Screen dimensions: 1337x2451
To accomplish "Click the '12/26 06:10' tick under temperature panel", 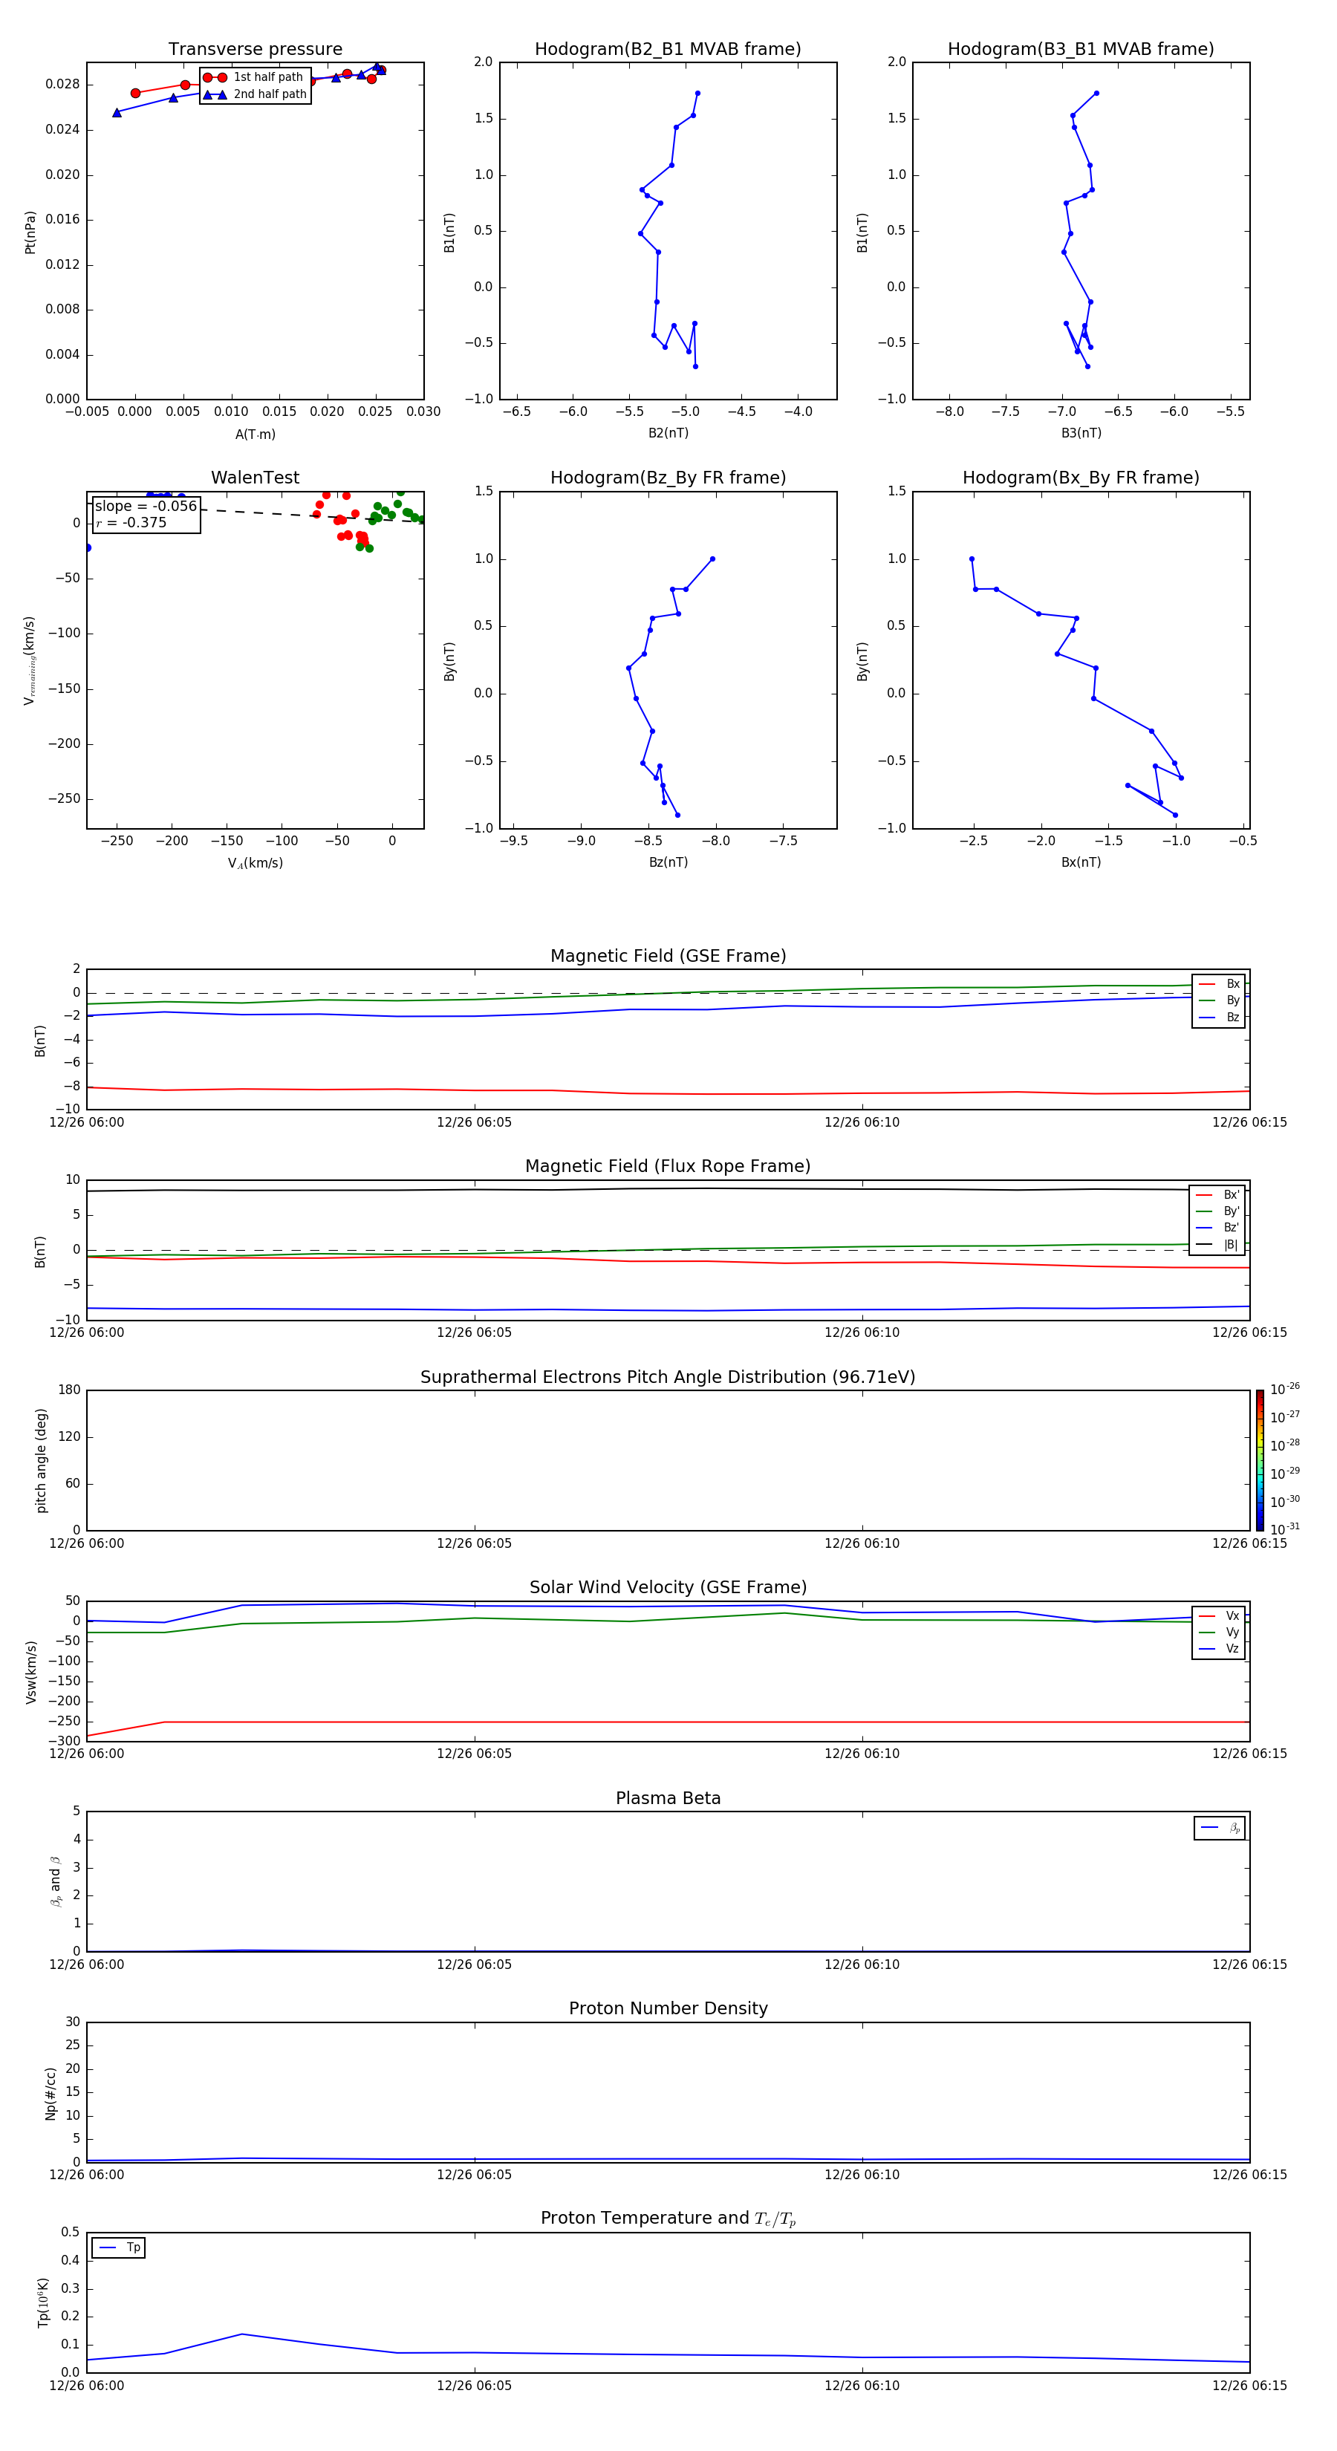I will tap(862, 2386).
